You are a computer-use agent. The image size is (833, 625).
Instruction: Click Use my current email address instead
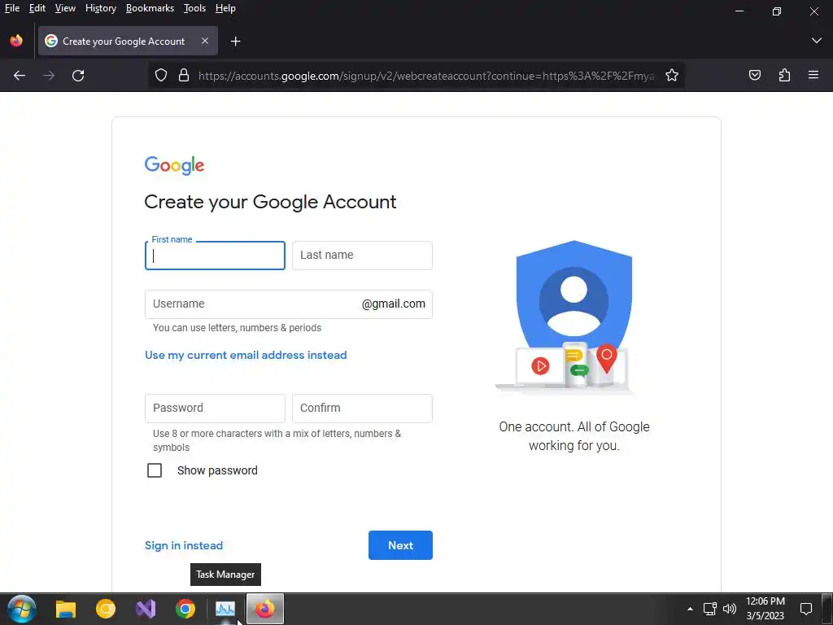tap(246, 355)
